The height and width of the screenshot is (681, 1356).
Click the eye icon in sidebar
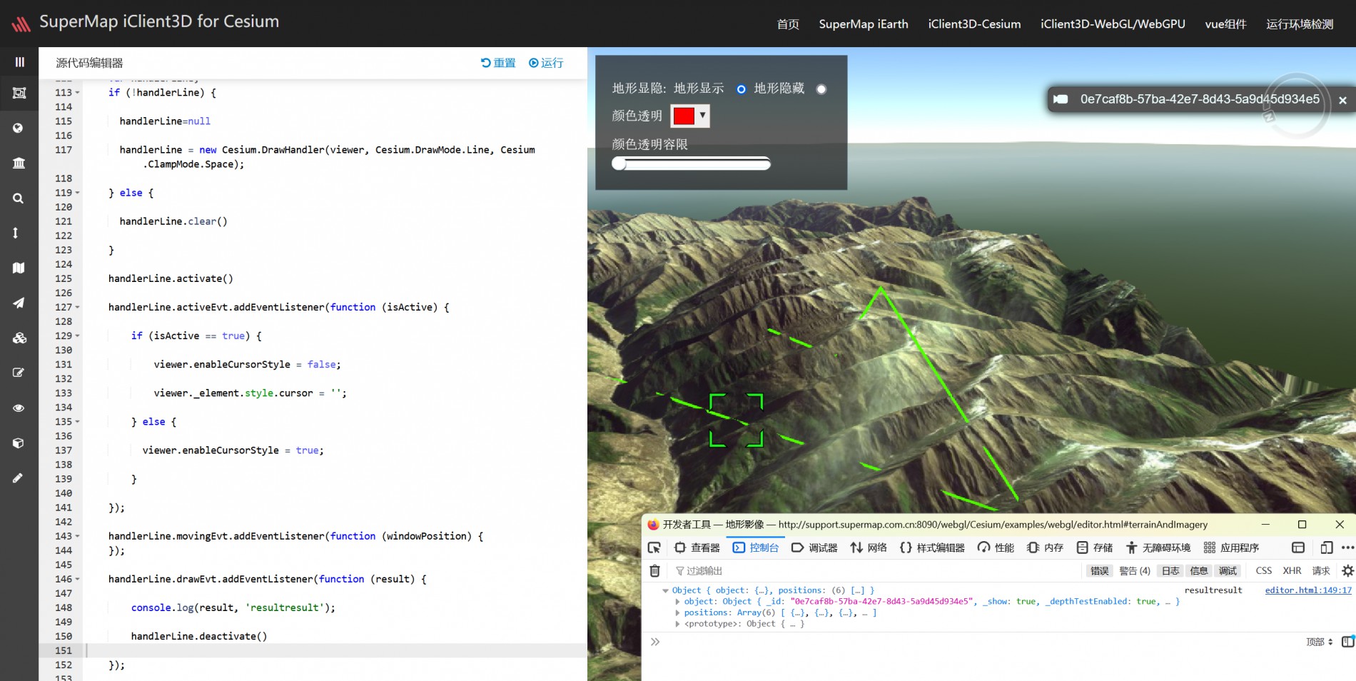pyautogui.click(x=19, y=408)
